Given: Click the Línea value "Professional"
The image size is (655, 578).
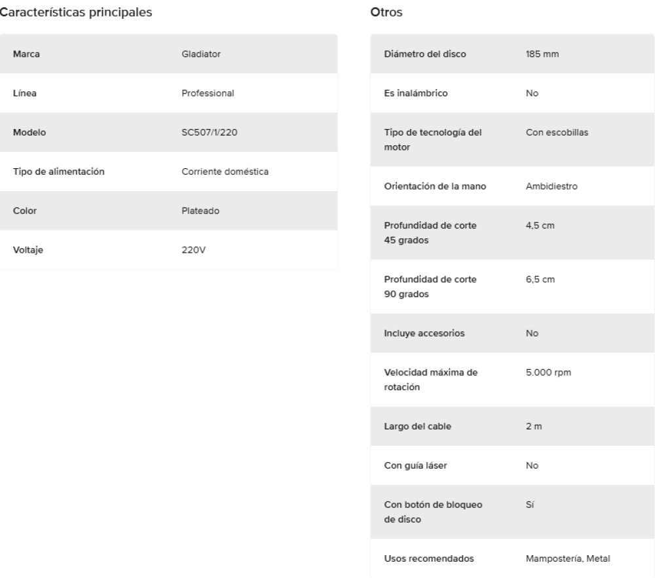Looking at the screenshot, I should [x=208, y=93].
